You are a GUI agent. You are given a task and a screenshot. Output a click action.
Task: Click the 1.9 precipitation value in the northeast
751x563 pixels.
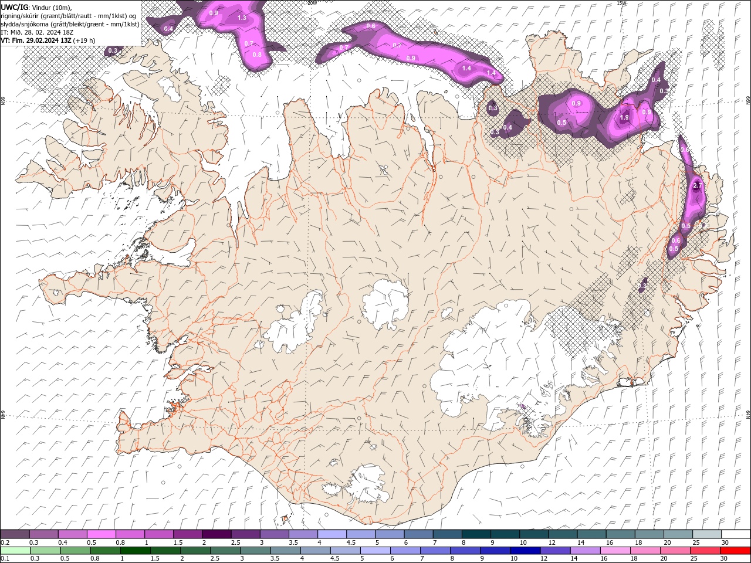tap(624, 117)
